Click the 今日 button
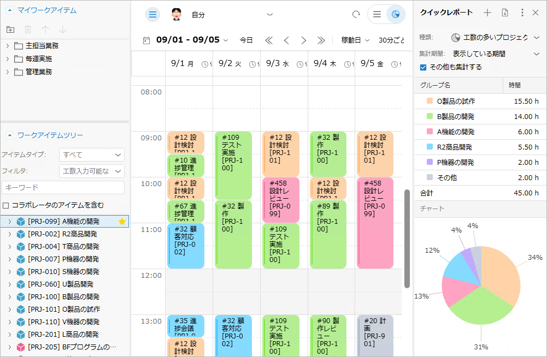 [246, 40]
